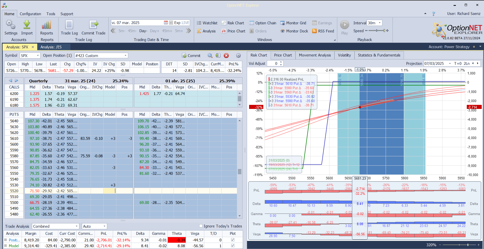Screen dimensions: 484x249
Task: Go to next expiration with right blue arrow
Action: tap(16, 81)
